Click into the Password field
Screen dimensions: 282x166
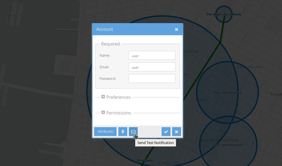pos(152,78)
